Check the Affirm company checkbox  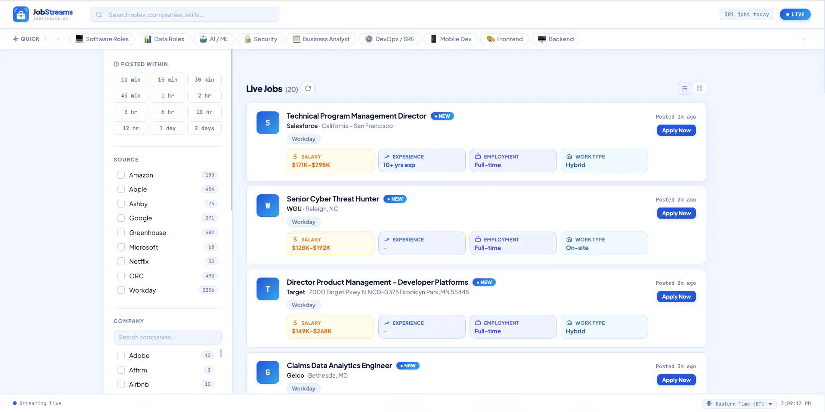pos(121,370)
